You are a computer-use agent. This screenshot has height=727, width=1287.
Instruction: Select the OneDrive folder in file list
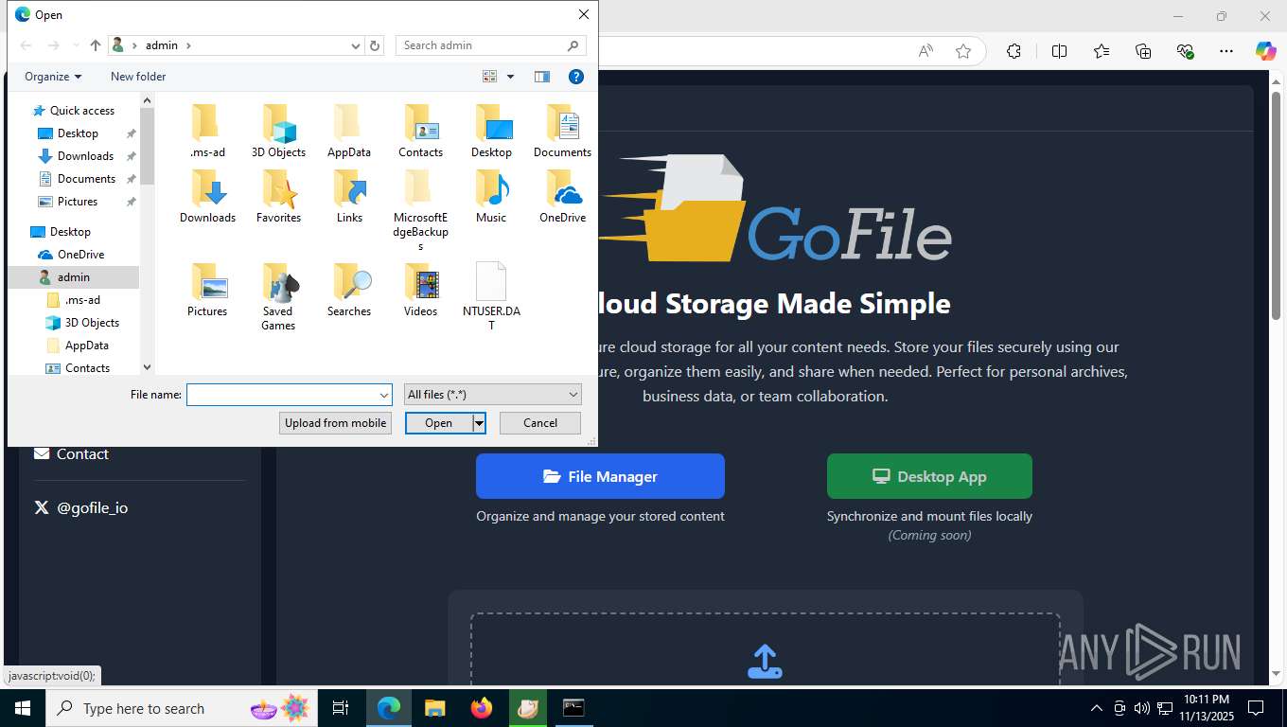coord(562,197)
